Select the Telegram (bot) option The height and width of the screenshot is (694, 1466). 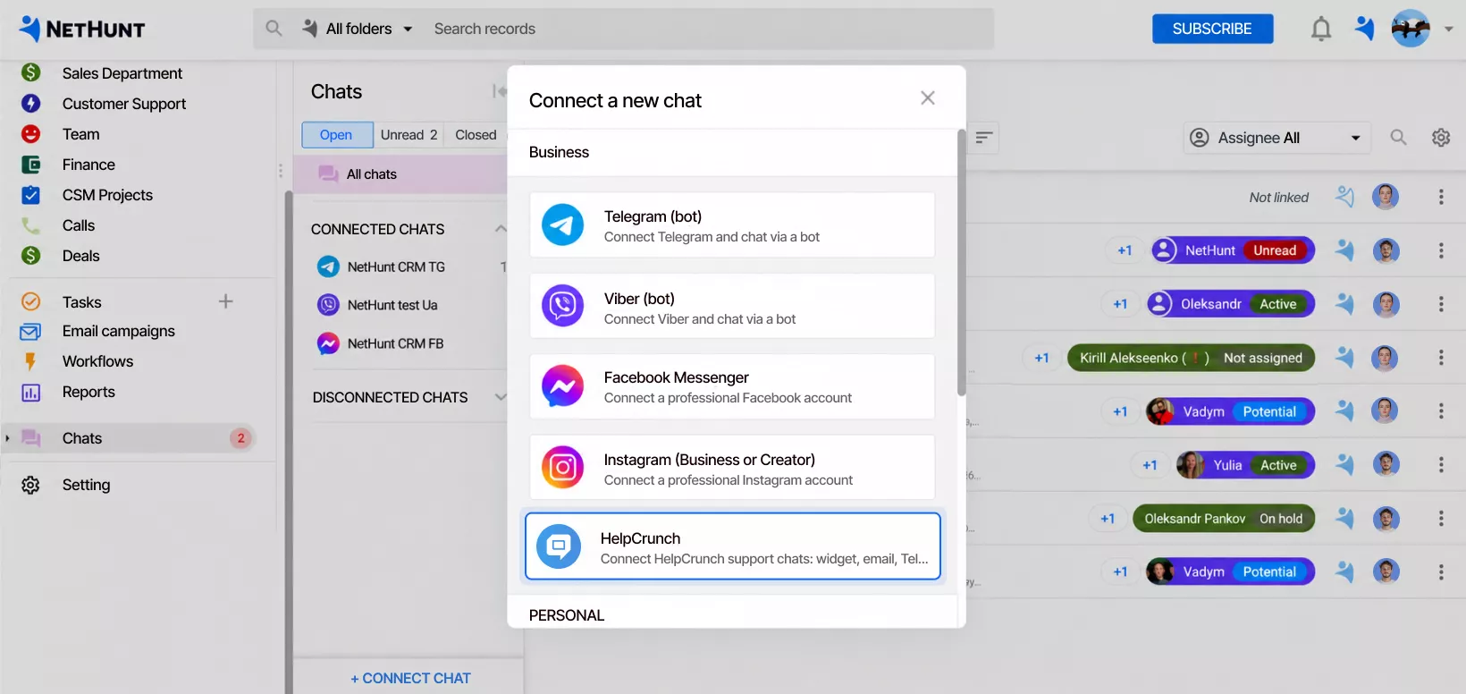click(732, 225)
